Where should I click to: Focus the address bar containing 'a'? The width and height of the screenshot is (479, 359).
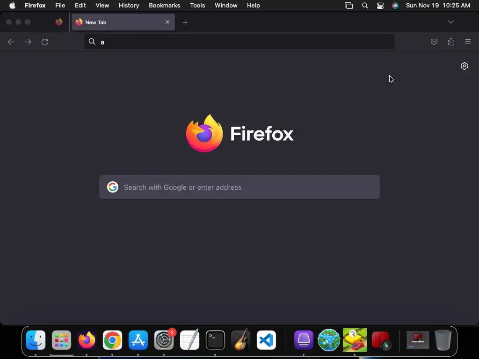[239, 42]
